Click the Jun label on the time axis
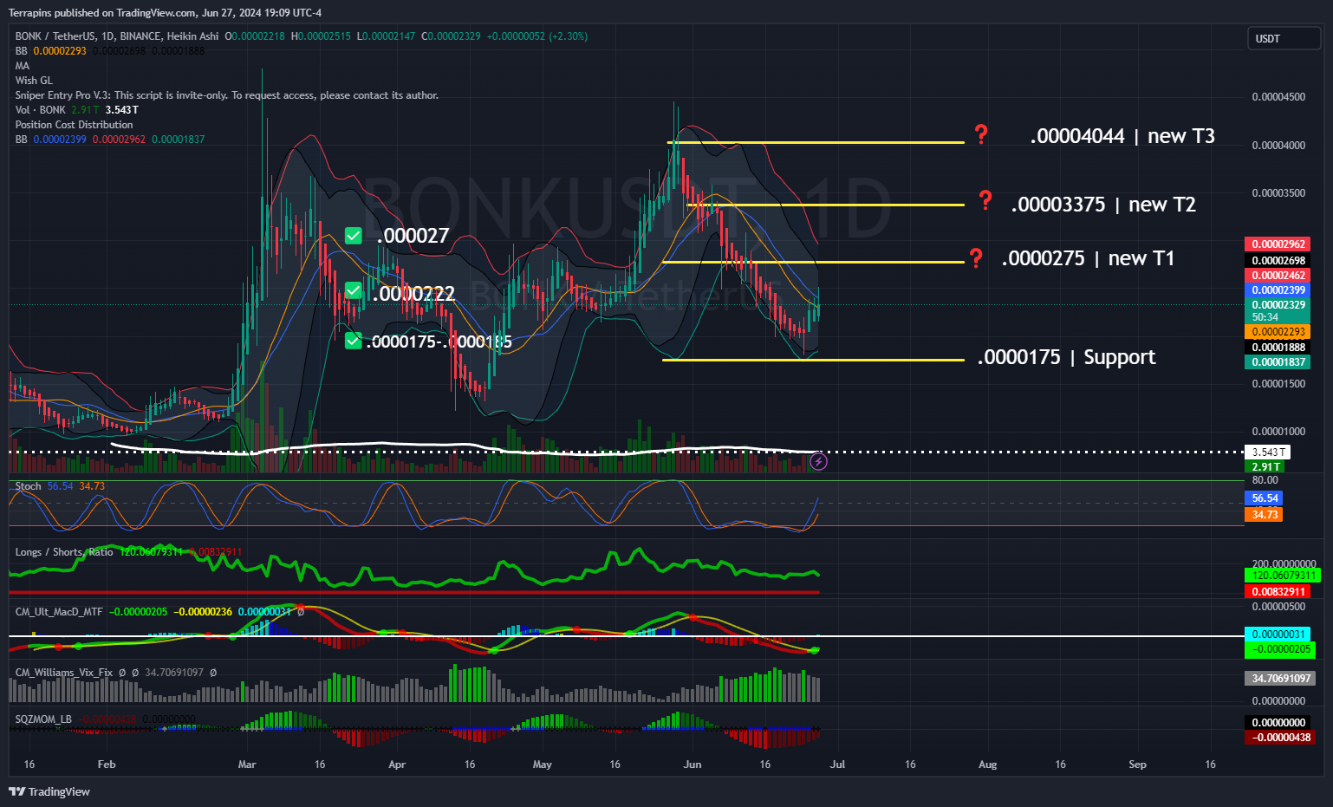Viewport: 1333px width, 807px height. pyautogui.click(x=692, y=765)
